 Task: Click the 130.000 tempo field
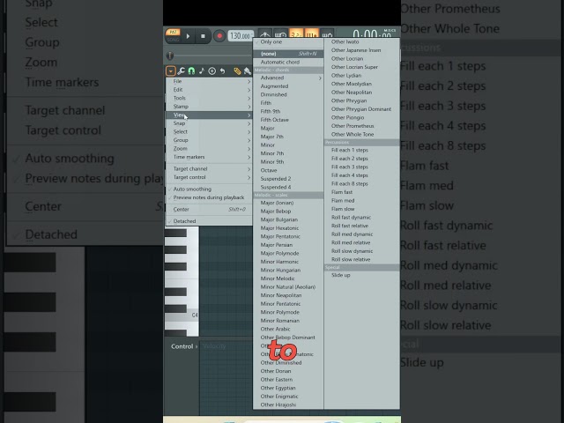click(x=241, y=36)
